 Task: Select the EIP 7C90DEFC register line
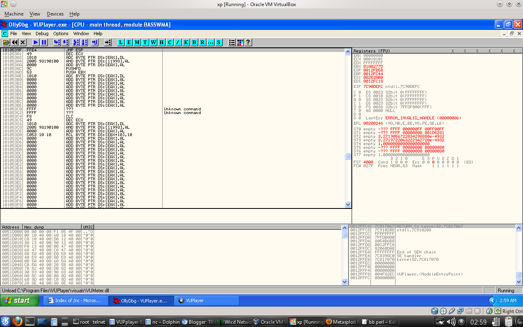(x=387, y=87)
